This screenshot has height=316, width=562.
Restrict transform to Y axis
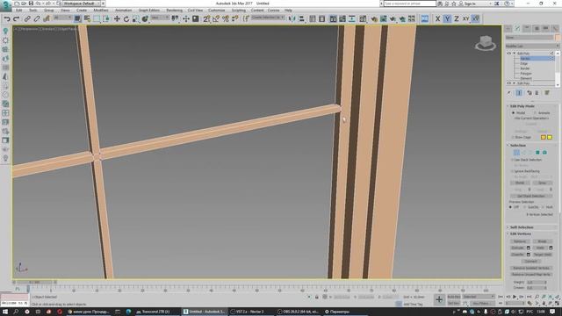pos(447,18)
